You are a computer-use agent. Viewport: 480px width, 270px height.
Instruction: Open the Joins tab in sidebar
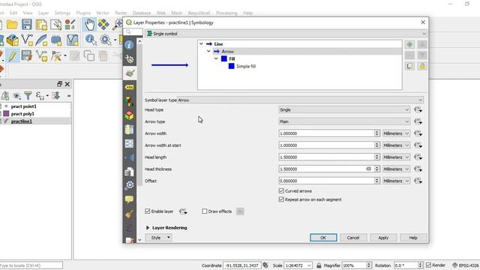pos(130,157)
